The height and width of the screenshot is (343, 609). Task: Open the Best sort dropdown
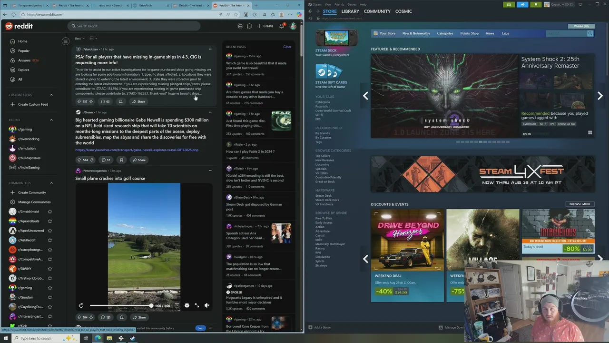tap(79, 38)
